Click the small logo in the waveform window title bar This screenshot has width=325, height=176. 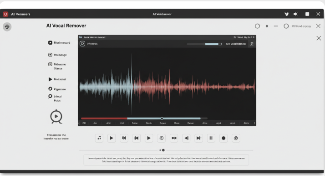coord(81,37)
